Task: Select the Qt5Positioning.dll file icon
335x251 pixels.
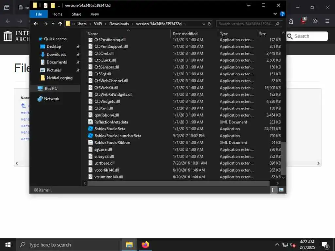Action: 90,40
